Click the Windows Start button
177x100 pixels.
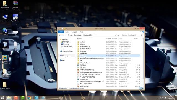click(2, 98)
